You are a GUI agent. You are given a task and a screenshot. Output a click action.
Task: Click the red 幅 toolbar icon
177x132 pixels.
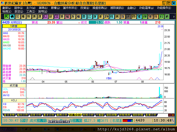pyautogui.click(x=67, y=17)
